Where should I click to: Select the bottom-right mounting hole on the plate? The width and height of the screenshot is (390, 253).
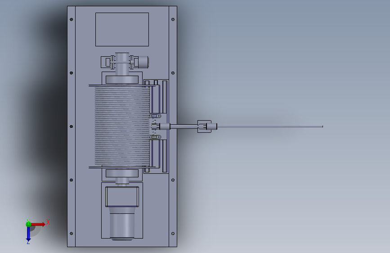(x=173, y=234)
